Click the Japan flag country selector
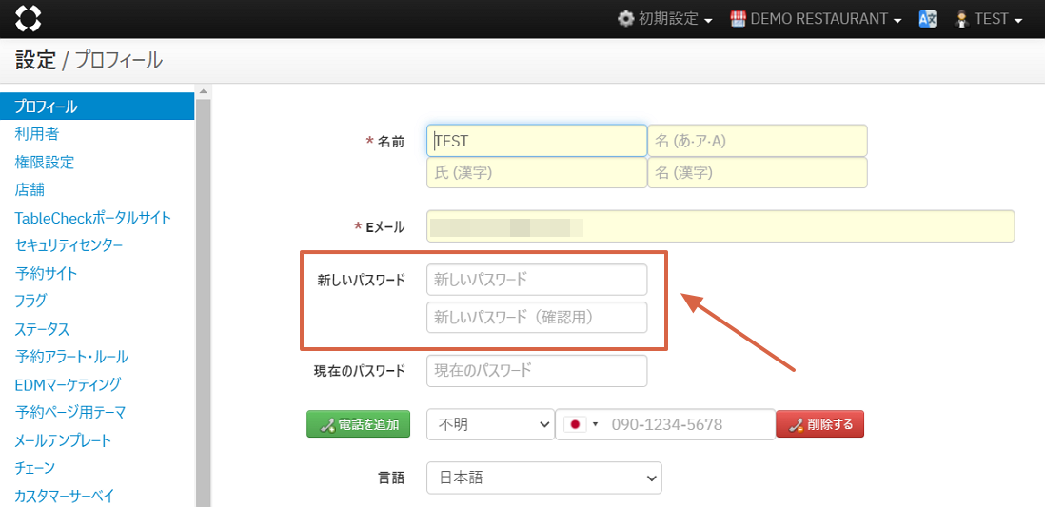Screen dimensions: 1045x507 (581, 424)
